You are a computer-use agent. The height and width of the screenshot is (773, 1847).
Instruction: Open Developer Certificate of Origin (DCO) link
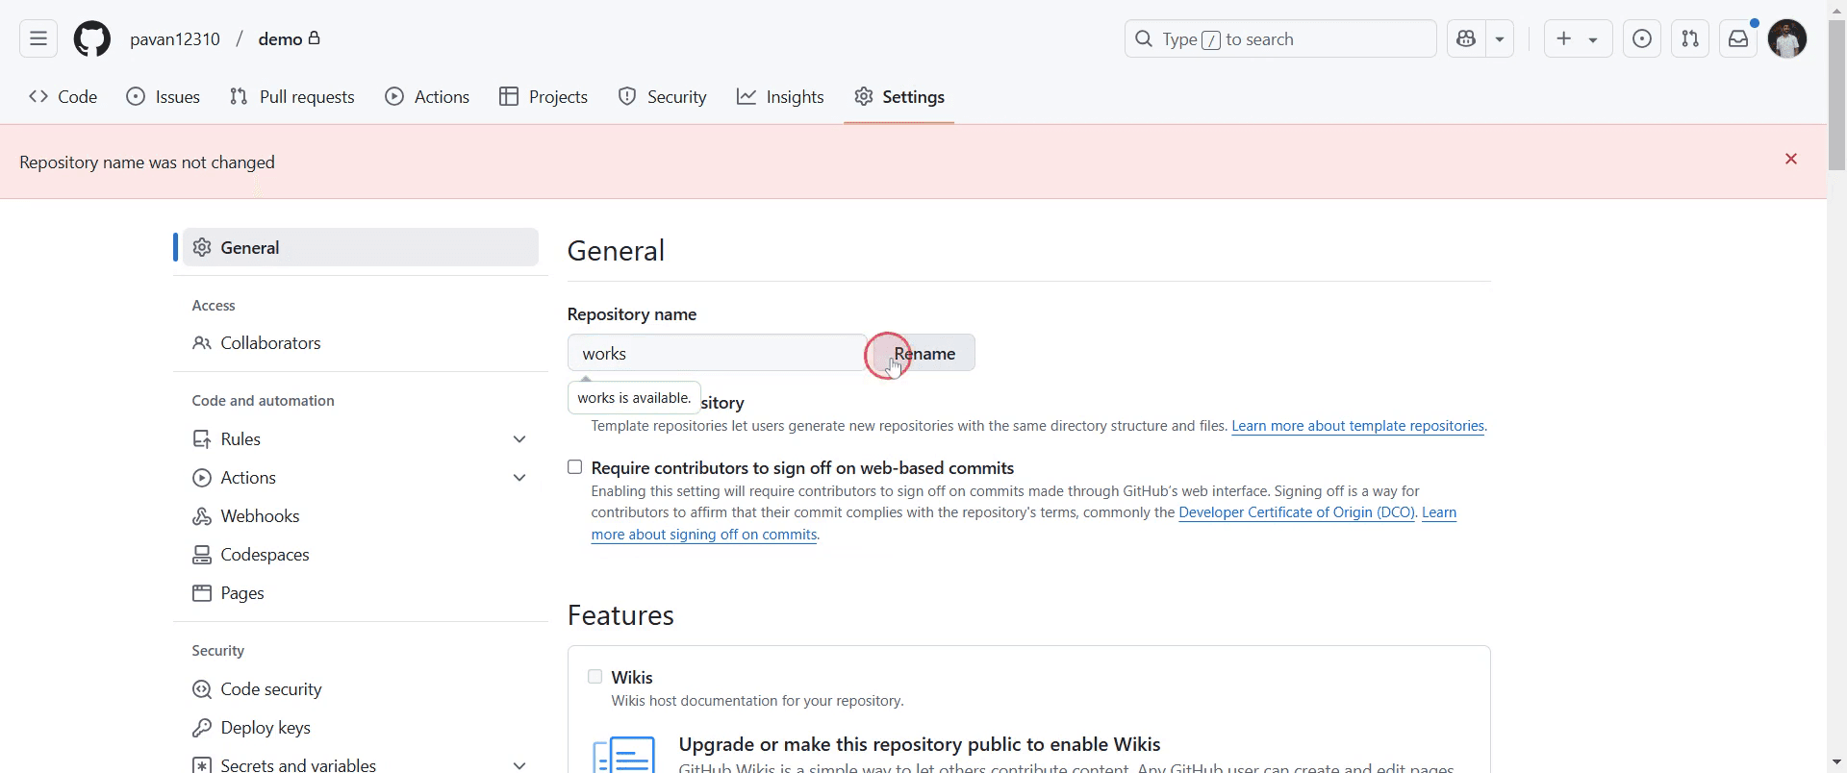pos(1297,512)
